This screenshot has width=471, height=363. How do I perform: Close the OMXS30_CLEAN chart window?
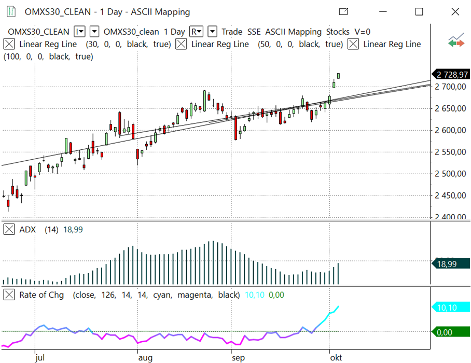(x=455, y=11)
